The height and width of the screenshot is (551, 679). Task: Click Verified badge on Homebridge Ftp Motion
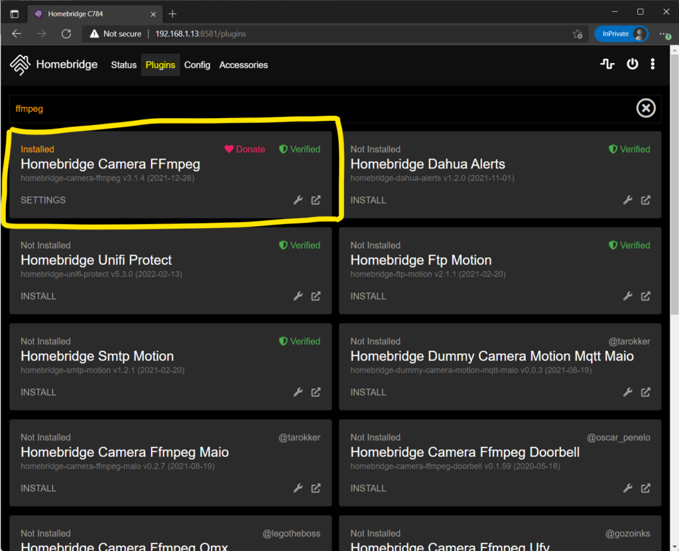tap(629, 245)
